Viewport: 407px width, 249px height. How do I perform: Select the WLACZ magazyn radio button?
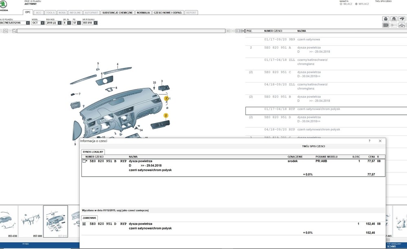[341, 4]
